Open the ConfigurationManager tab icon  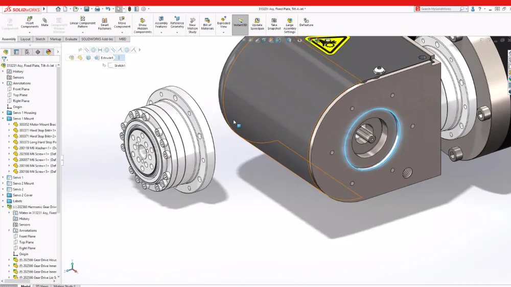point(27,51)
